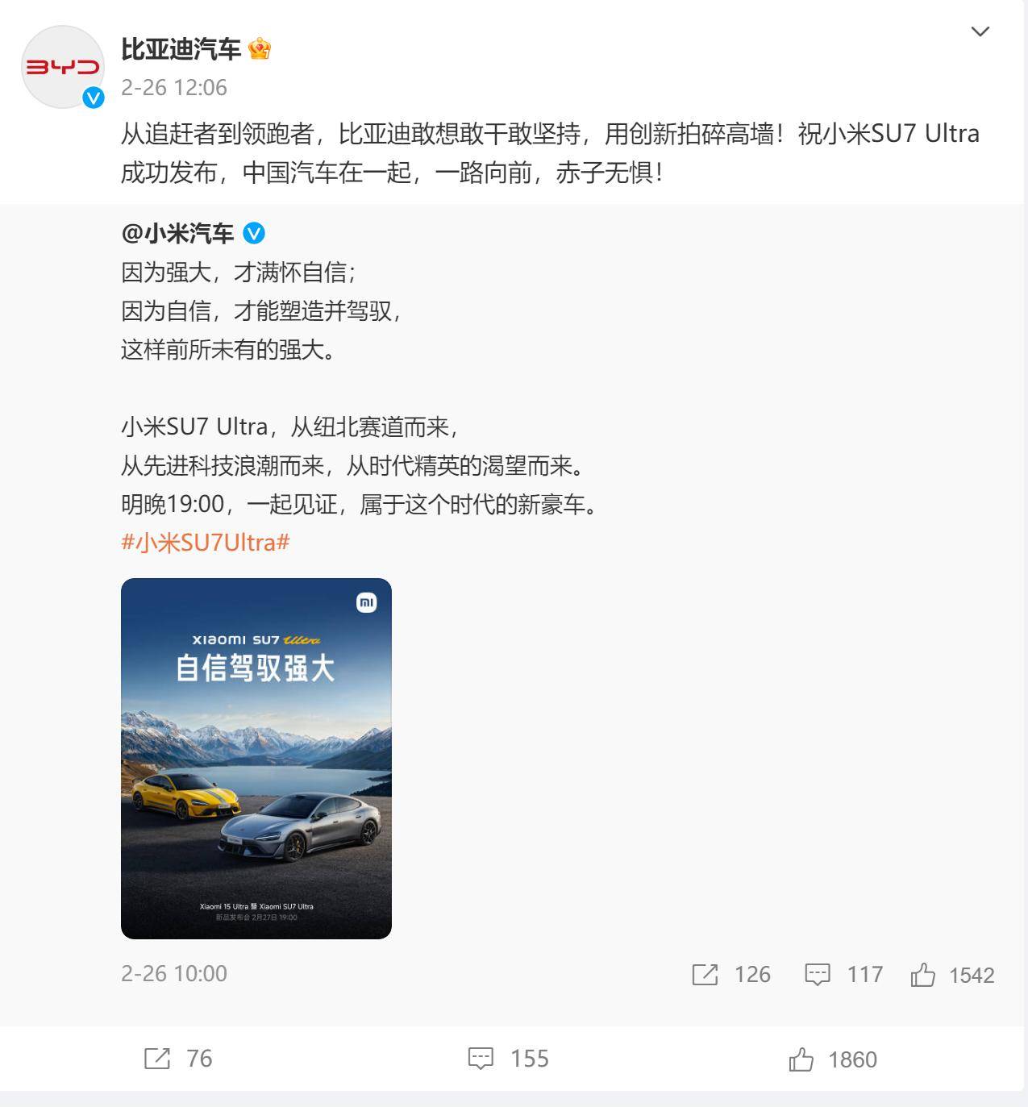Open the 比亚迪汽车 account name link
1028x1107 pixels.
click(181, 49)
